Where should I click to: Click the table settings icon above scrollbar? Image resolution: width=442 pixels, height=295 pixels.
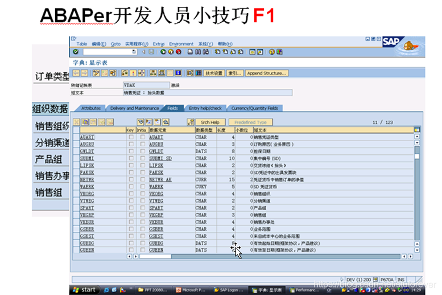pyautogui.click(x=417, y=130)
